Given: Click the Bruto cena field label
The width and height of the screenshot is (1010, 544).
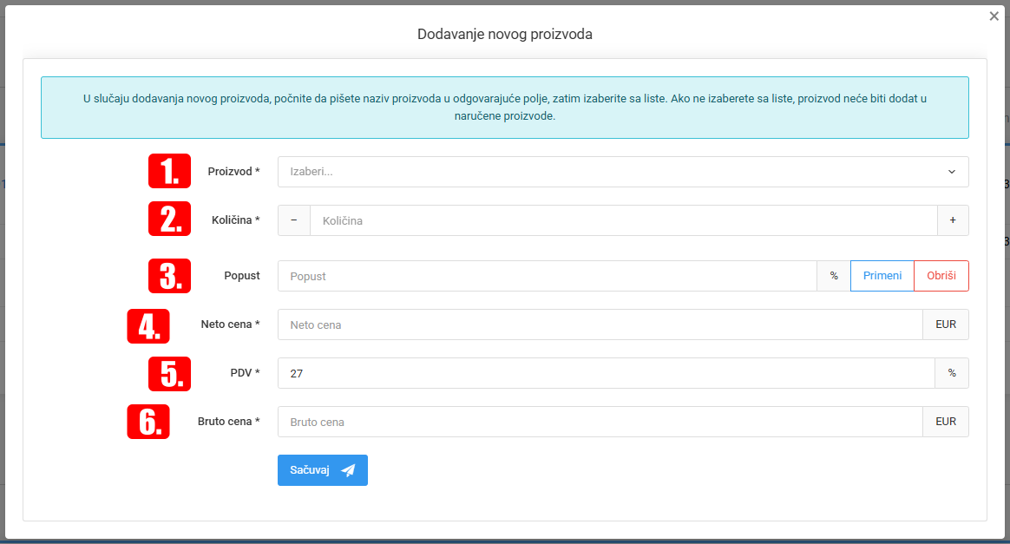Looking at the screenshot, I should click(229, 422).
